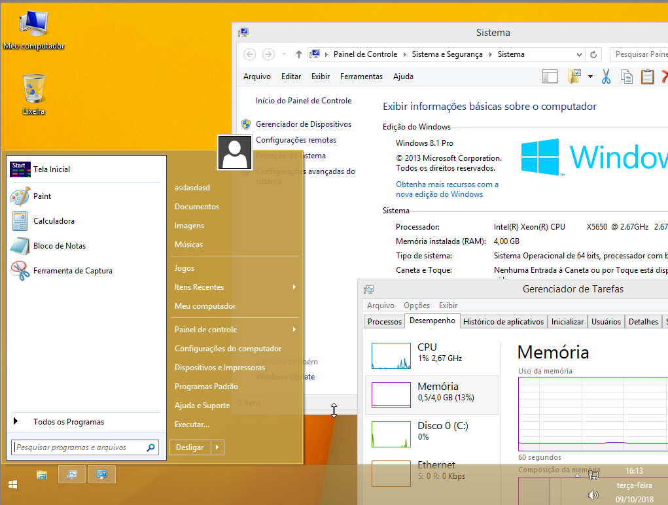
Task: Click Obtenha mais recursos link
Action: click(x=447, y=189)
